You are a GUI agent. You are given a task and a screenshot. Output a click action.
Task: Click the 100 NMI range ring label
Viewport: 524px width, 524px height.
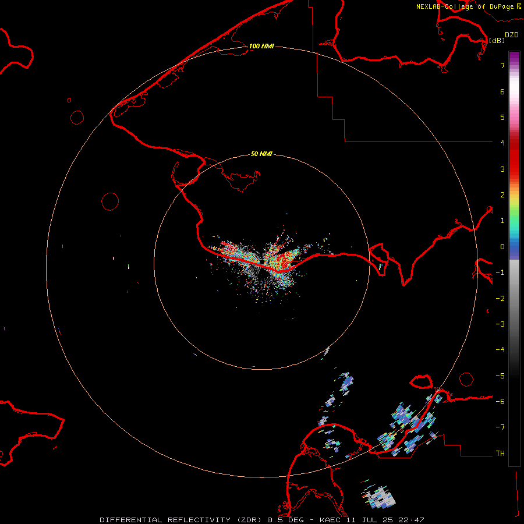click(x=261, y=46)
